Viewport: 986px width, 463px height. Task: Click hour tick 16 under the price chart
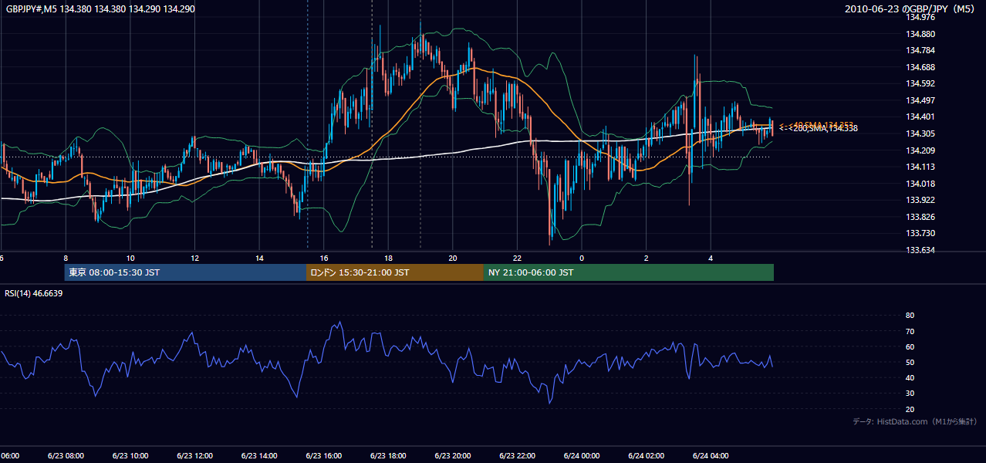(324, 258)
